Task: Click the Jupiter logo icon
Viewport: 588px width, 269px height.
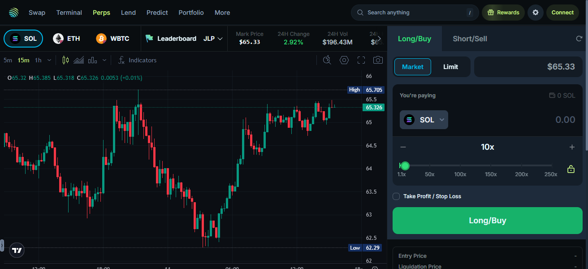Action: (14, 13)
